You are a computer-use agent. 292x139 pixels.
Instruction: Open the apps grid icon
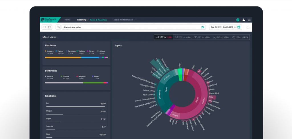click(249, 20)
